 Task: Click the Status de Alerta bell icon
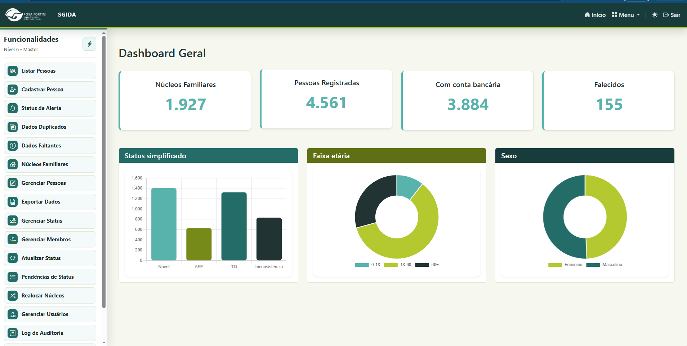point(13,108)
